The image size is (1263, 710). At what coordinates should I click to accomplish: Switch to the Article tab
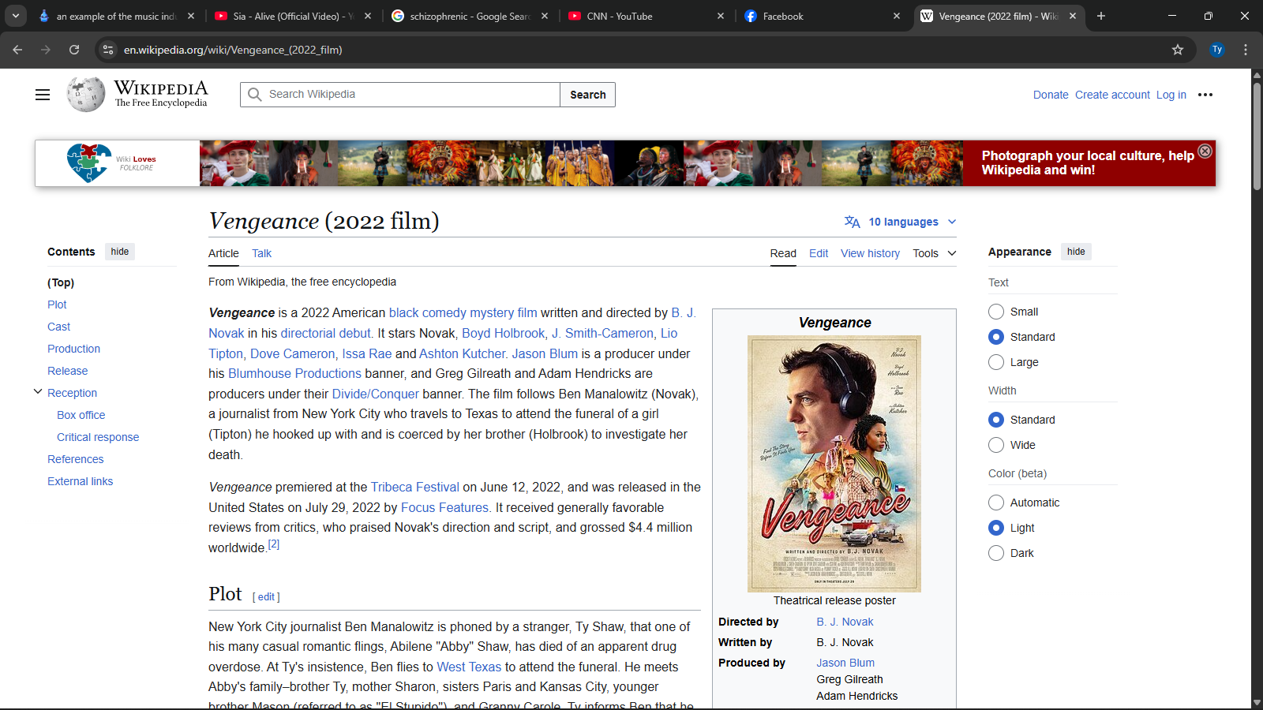click(x=223, y=253)
